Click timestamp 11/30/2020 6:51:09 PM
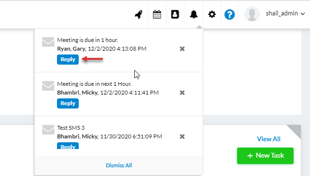 point(131,136)
